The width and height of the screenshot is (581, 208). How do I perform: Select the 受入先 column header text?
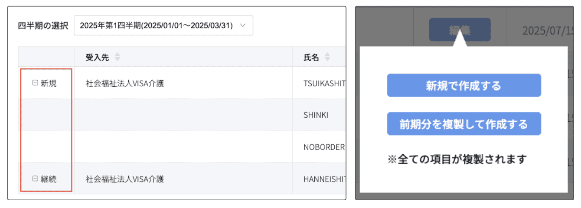(x=98, y=57)
